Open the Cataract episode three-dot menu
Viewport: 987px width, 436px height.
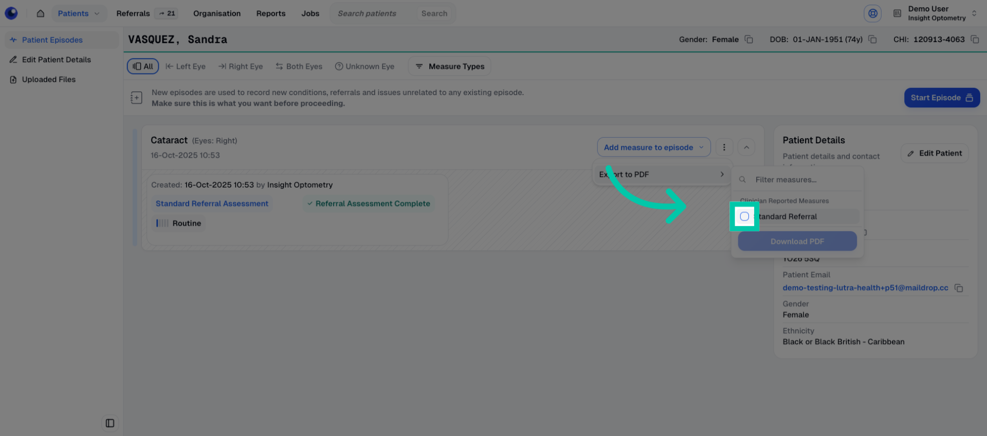point(724,147)
